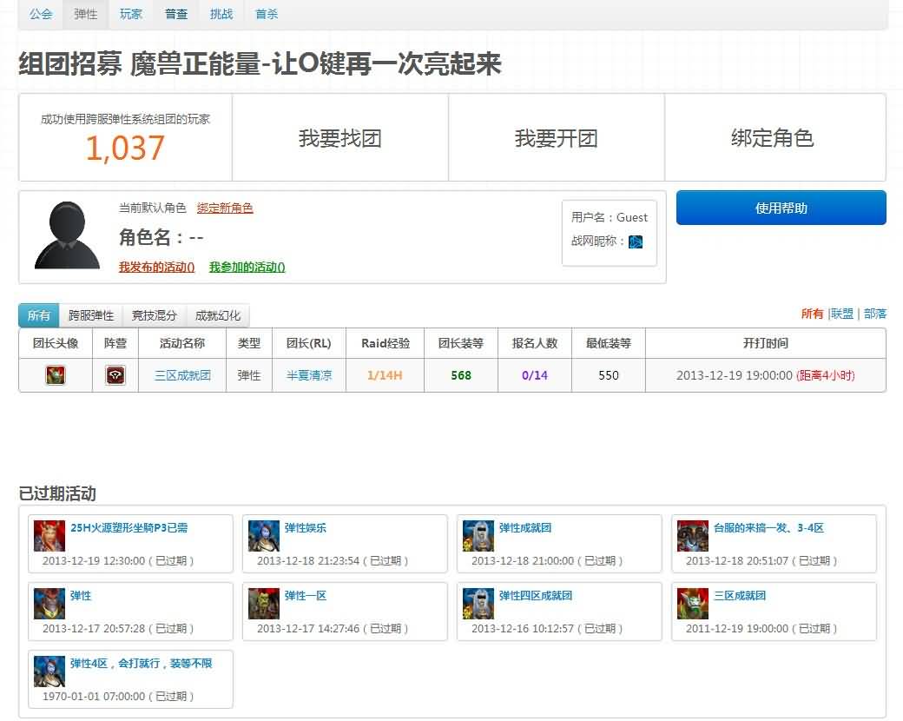903x721 pixels.
Task: Open the 挑战 navigation tab
Action: click(x=221, y=15)
